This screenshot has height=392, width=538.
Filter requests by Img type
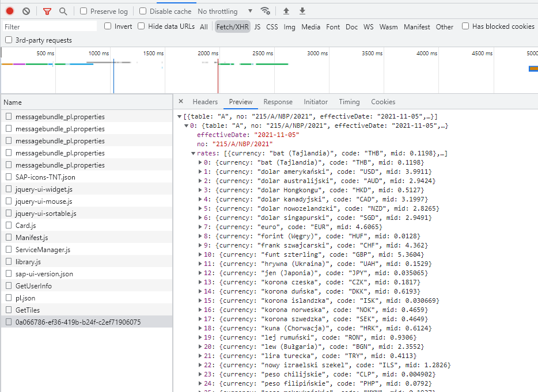click(x=289, y=26)
